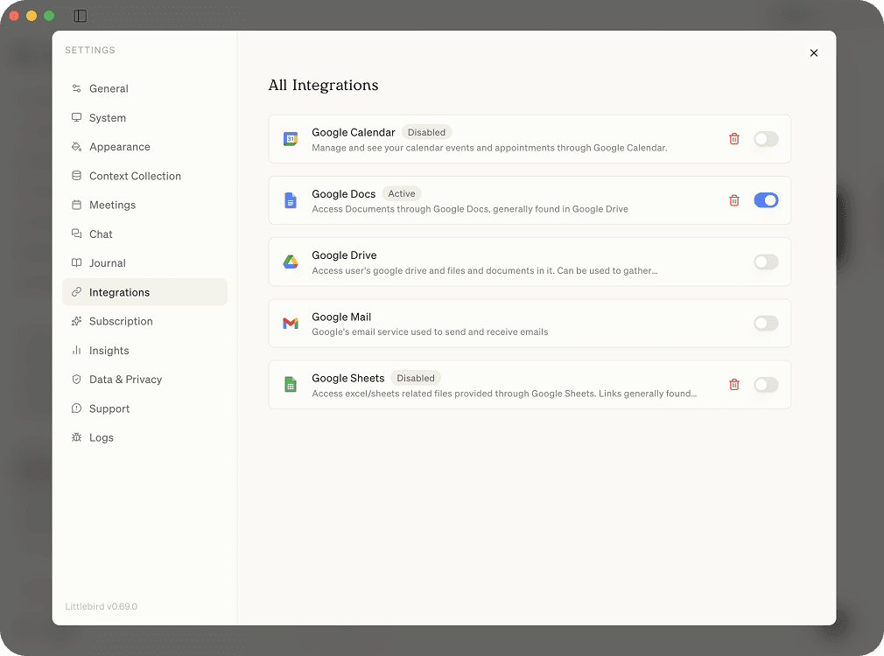Click the green macOS fullscreen window button
Image resolution: width=884 pixels, height=656 pixels.
coord(49,16)
